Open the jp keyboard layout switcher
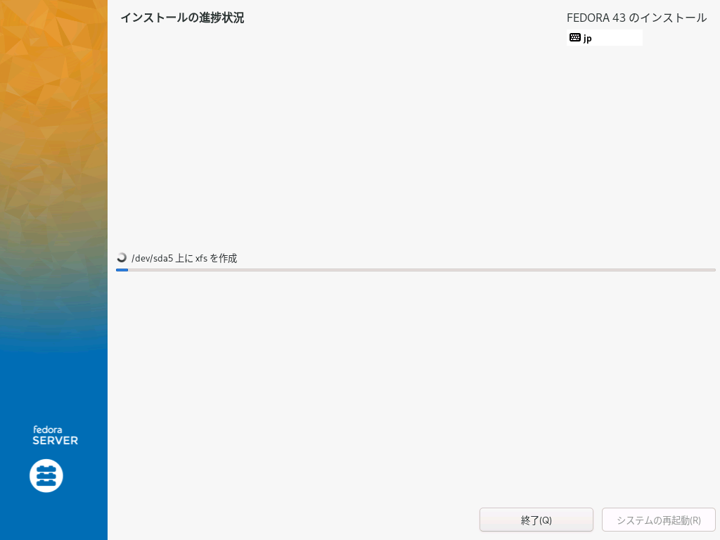The height and width of the screenshot is (540, 720). [x=605, y=38]
